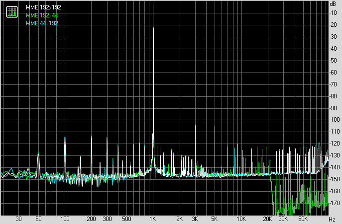Click the "-40" dB scale label
The height and width of the screenshot is (224, 342).
333,49
